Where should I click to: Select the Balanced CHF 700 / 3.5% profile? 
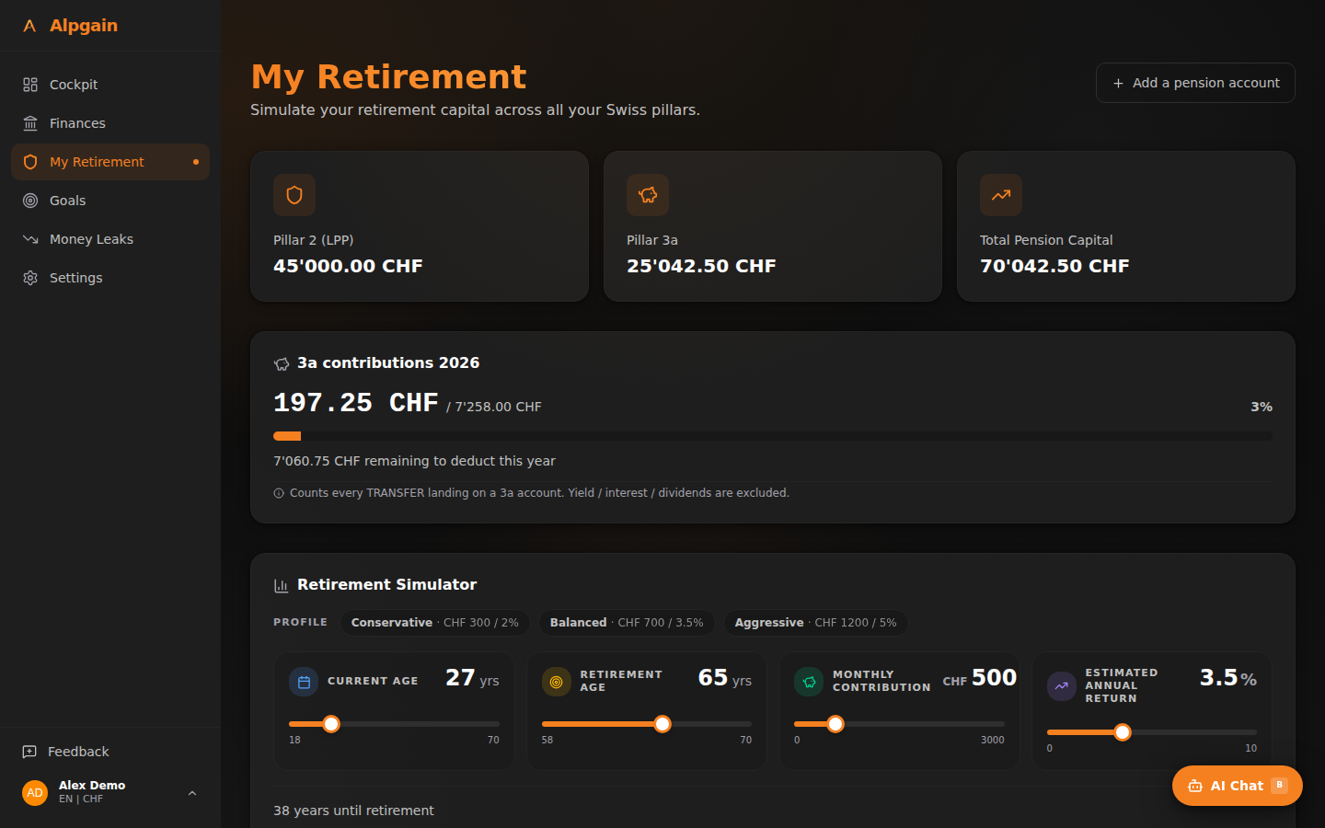pos(627,623)
